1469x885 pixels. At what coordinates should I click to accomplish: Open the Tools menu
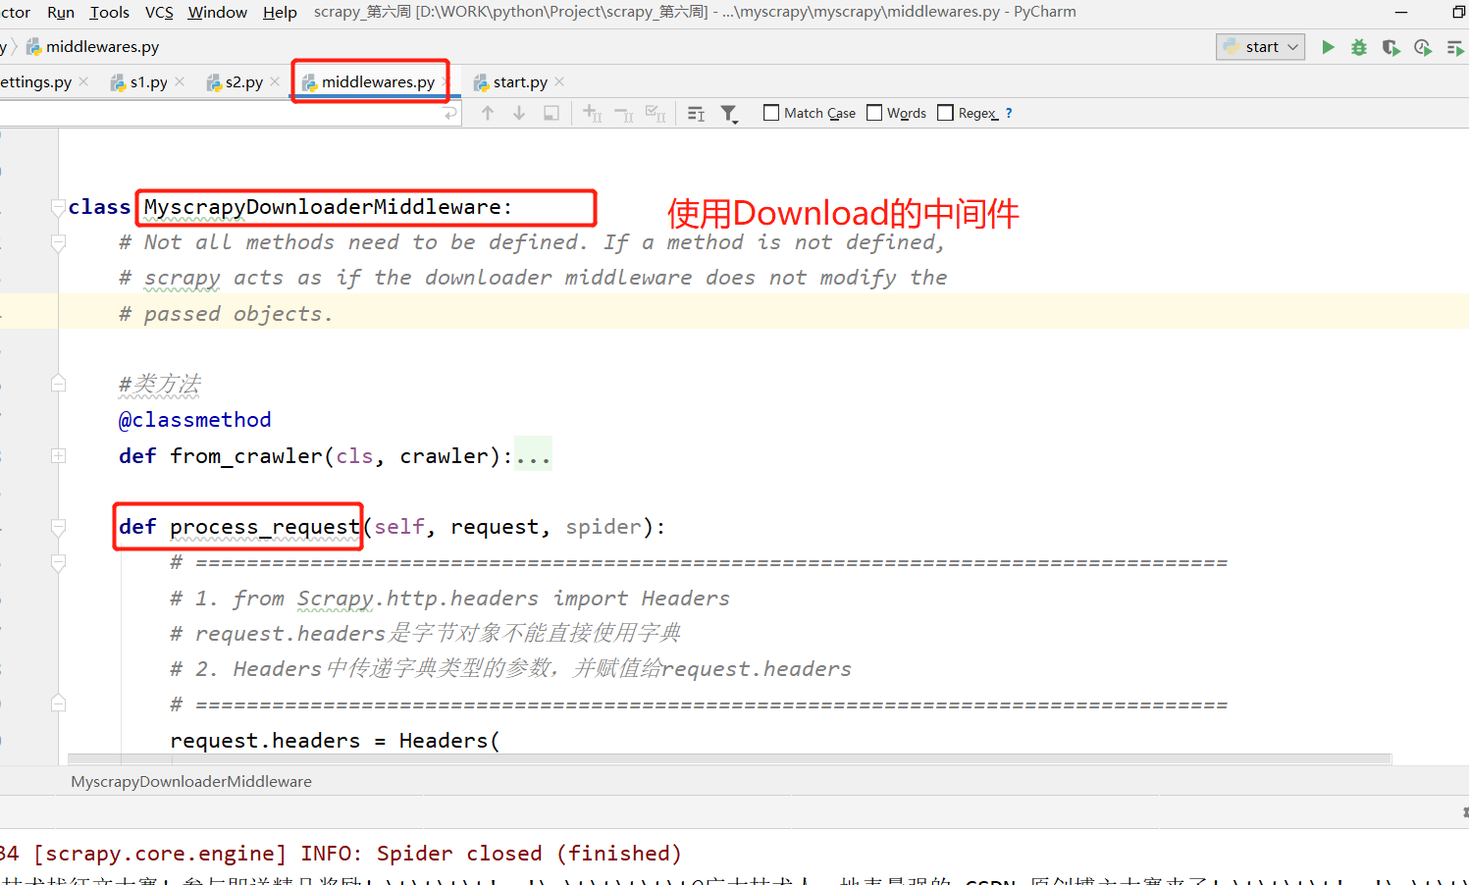click(x=109, y=12)
